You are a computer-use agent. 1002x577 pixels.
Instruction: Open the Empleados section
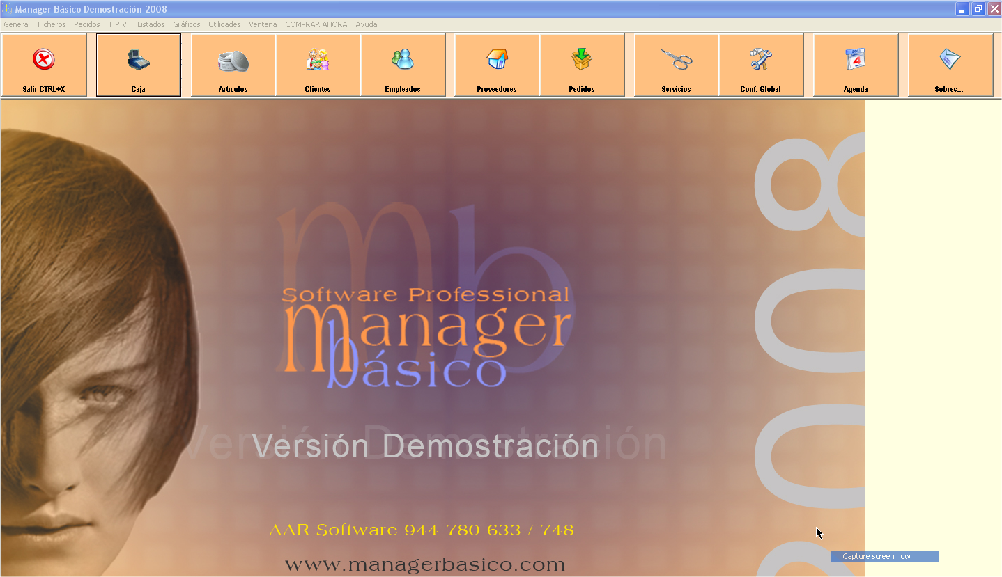tap(403, 65)
